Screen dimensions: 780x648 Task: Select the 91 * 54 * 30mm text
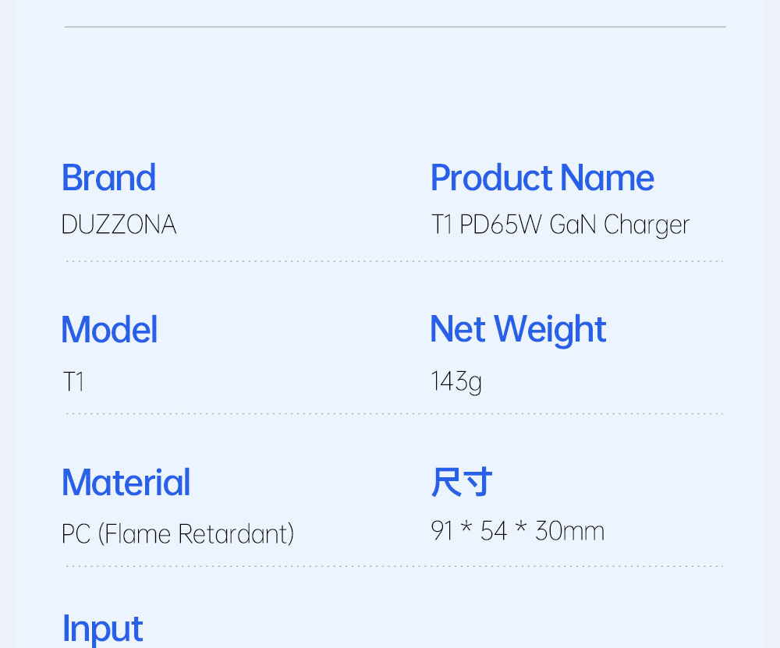click(x=517, y=530)
